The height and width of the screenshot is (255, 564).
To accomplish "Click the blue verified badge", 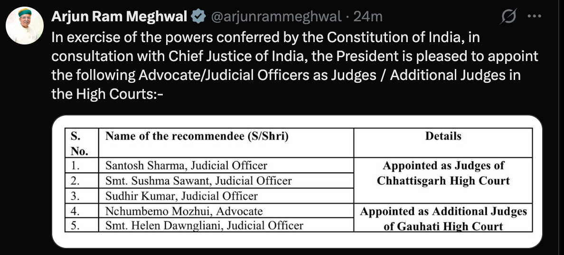I will tap(198, 17).
